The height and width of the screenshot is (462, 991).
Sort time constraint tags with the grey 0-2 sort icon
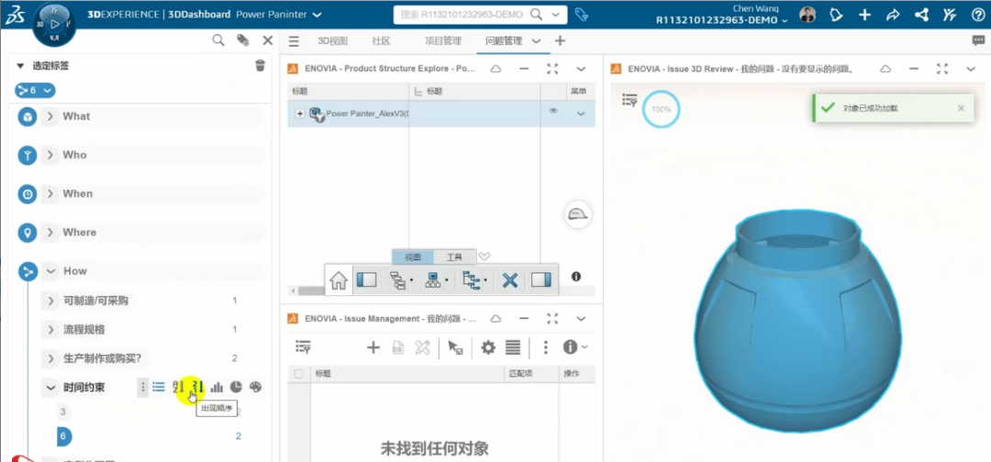[x=178, y=387]
